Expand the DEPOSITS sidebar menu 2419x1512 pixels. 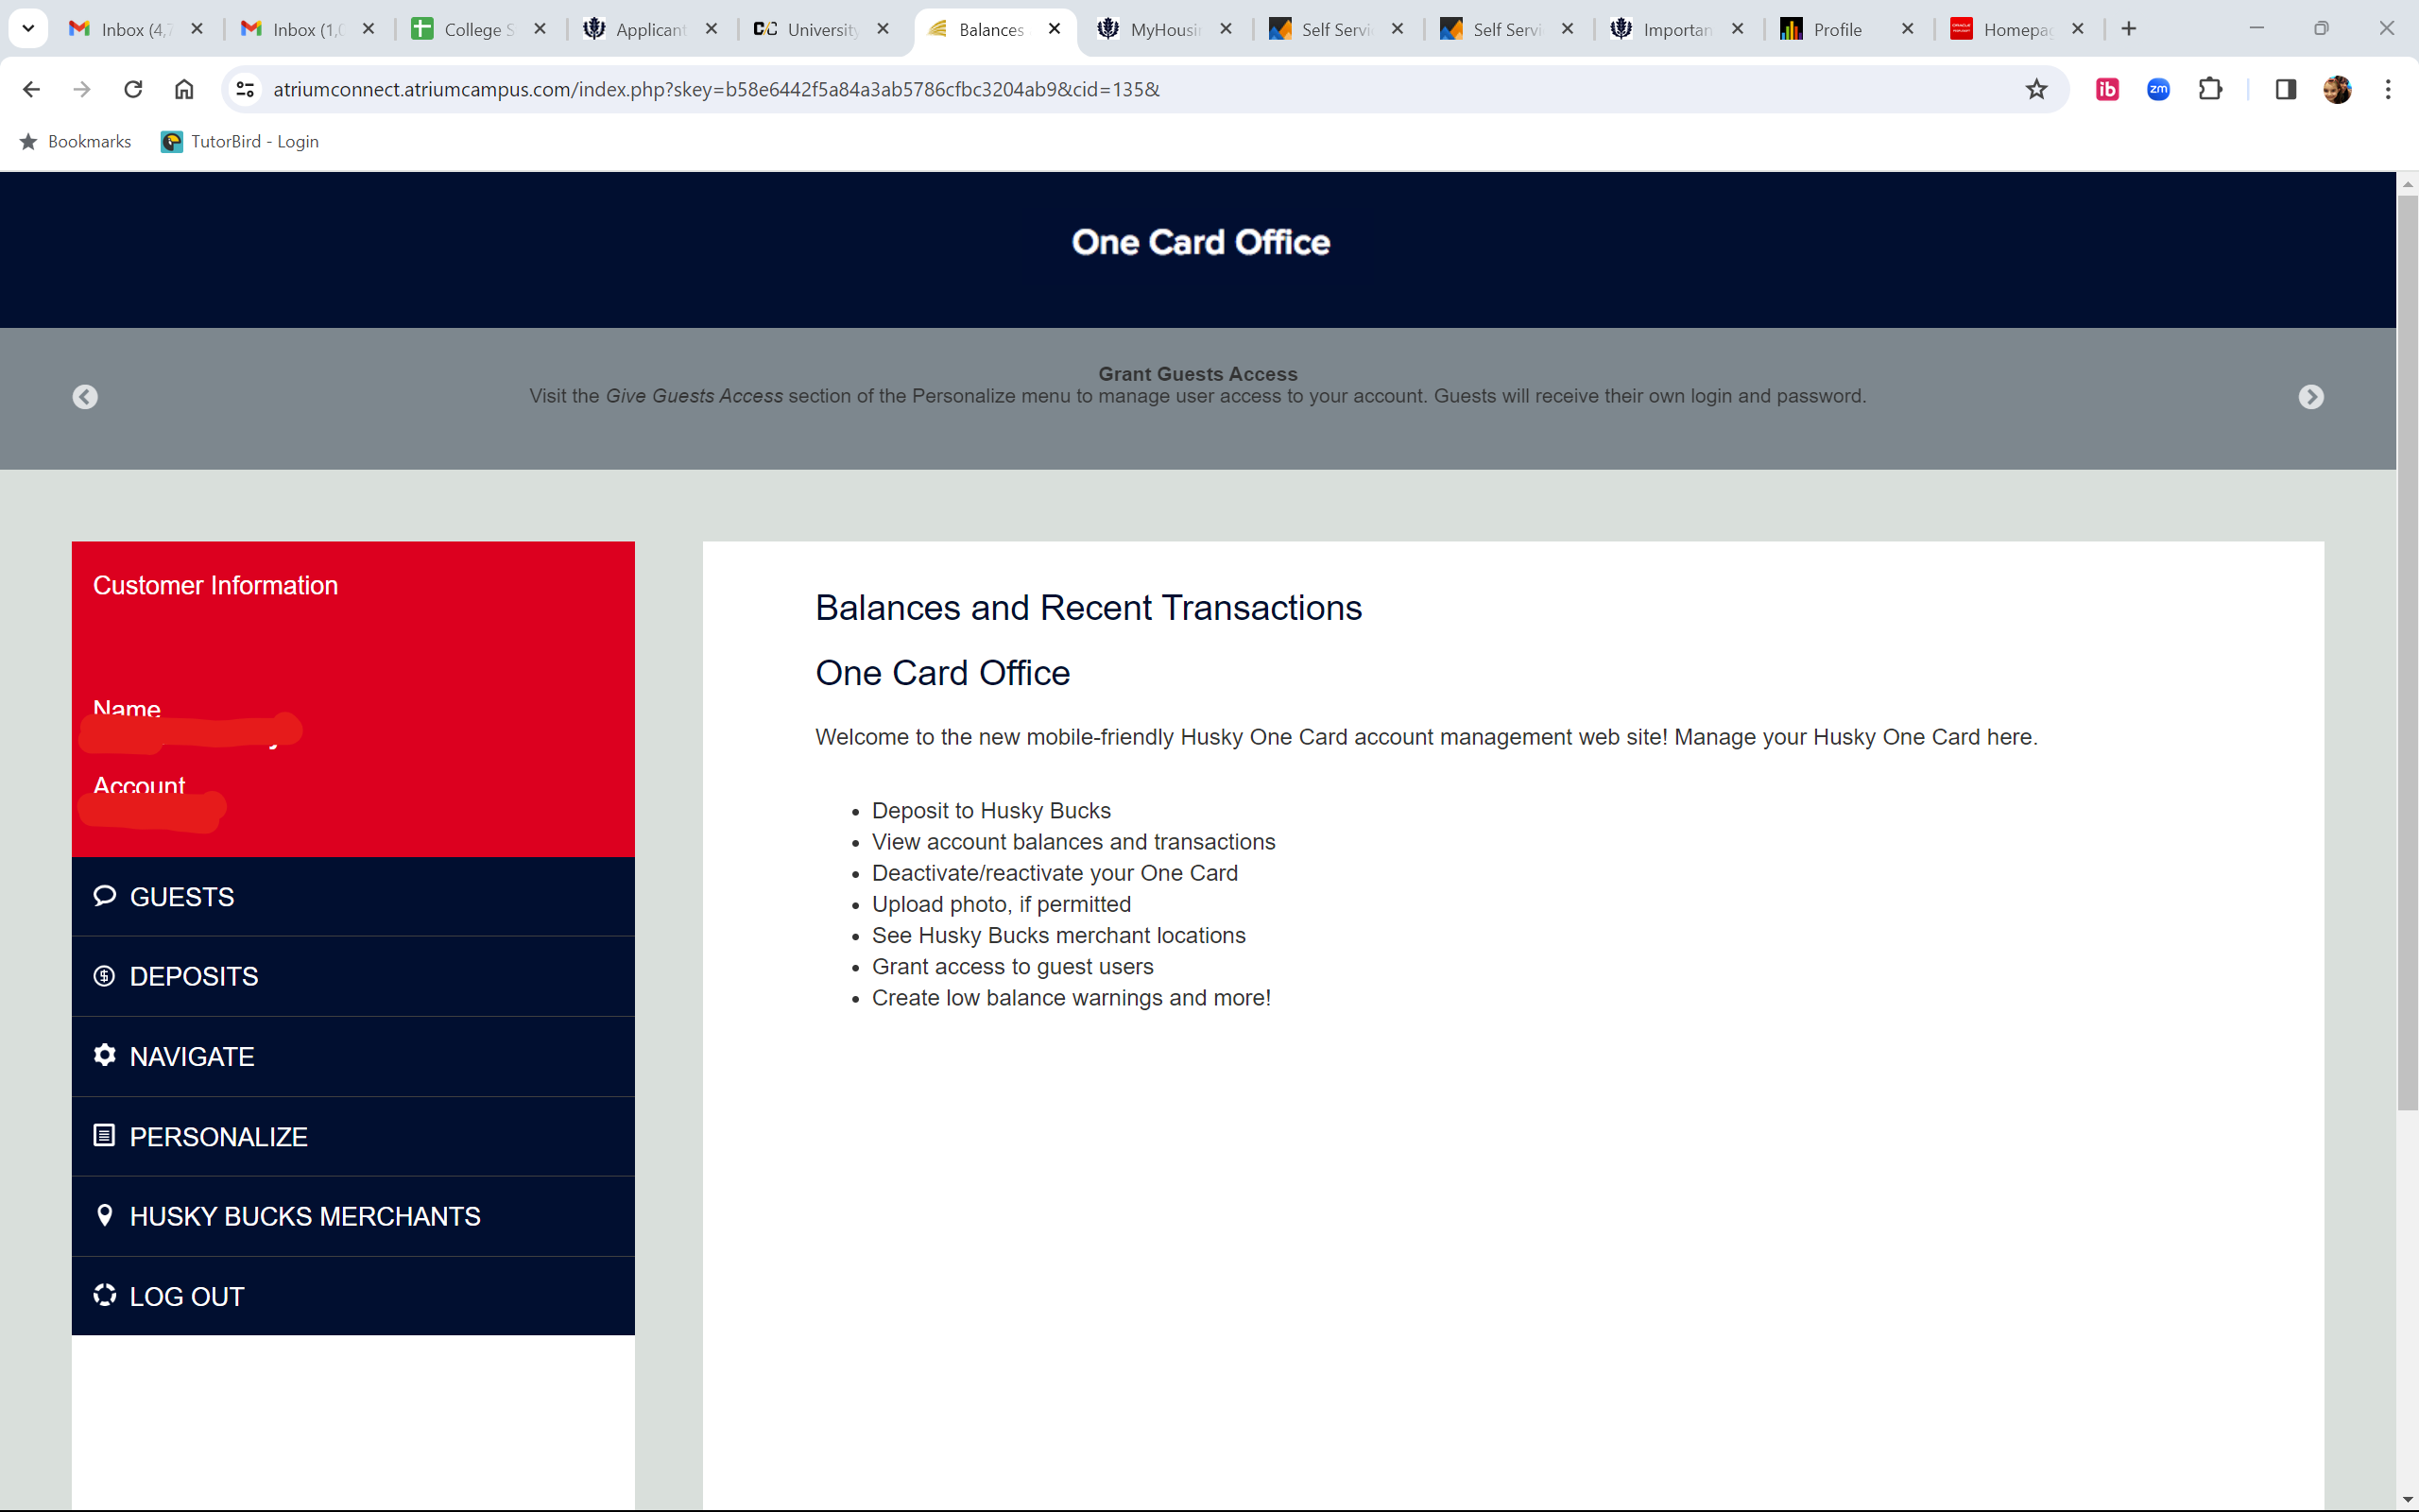coord(194,976)
